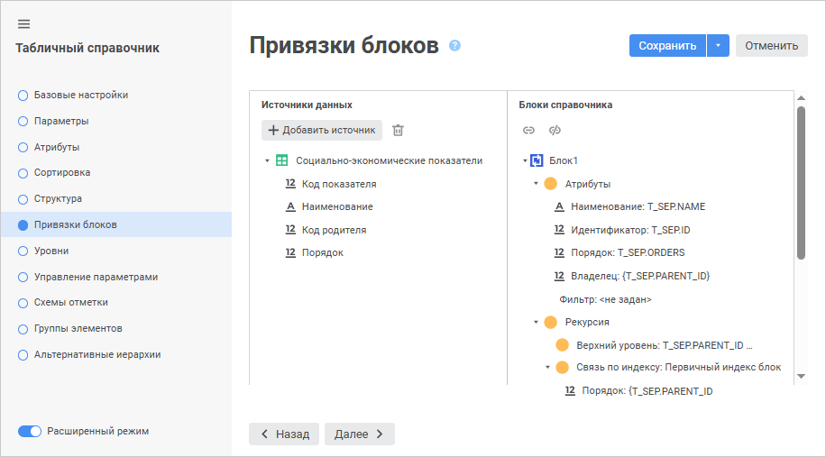The height and width of the screenshot is (457, 826).
Task: Select the Код родителя field
Action: click(x=334, y=230)
